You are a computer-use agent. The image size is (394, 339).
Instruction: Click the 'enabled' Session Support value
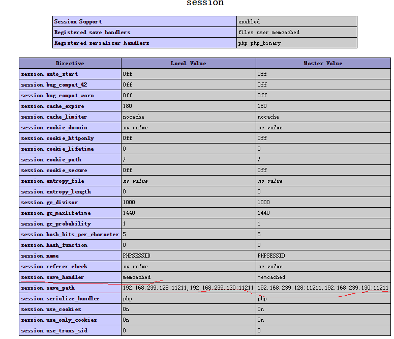pyautogui.click(x=249, y=22)
